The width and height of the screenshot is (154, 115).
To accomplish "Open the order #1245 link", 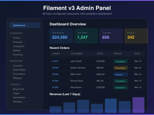I will pos(55,74).
